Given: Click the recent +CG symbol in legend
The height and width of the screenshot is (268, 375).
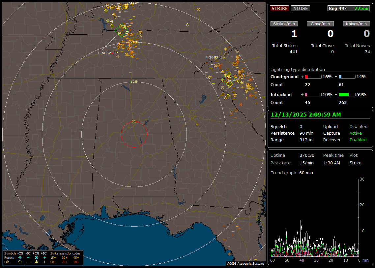Looking at the screenshot, I should pyautogui.click(x=36, y=257).
